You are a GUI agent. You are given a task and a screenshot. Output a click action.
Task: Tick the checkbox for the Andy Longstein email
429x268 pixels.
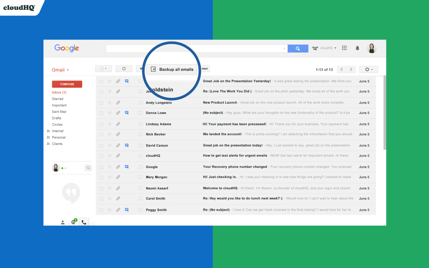101,103
